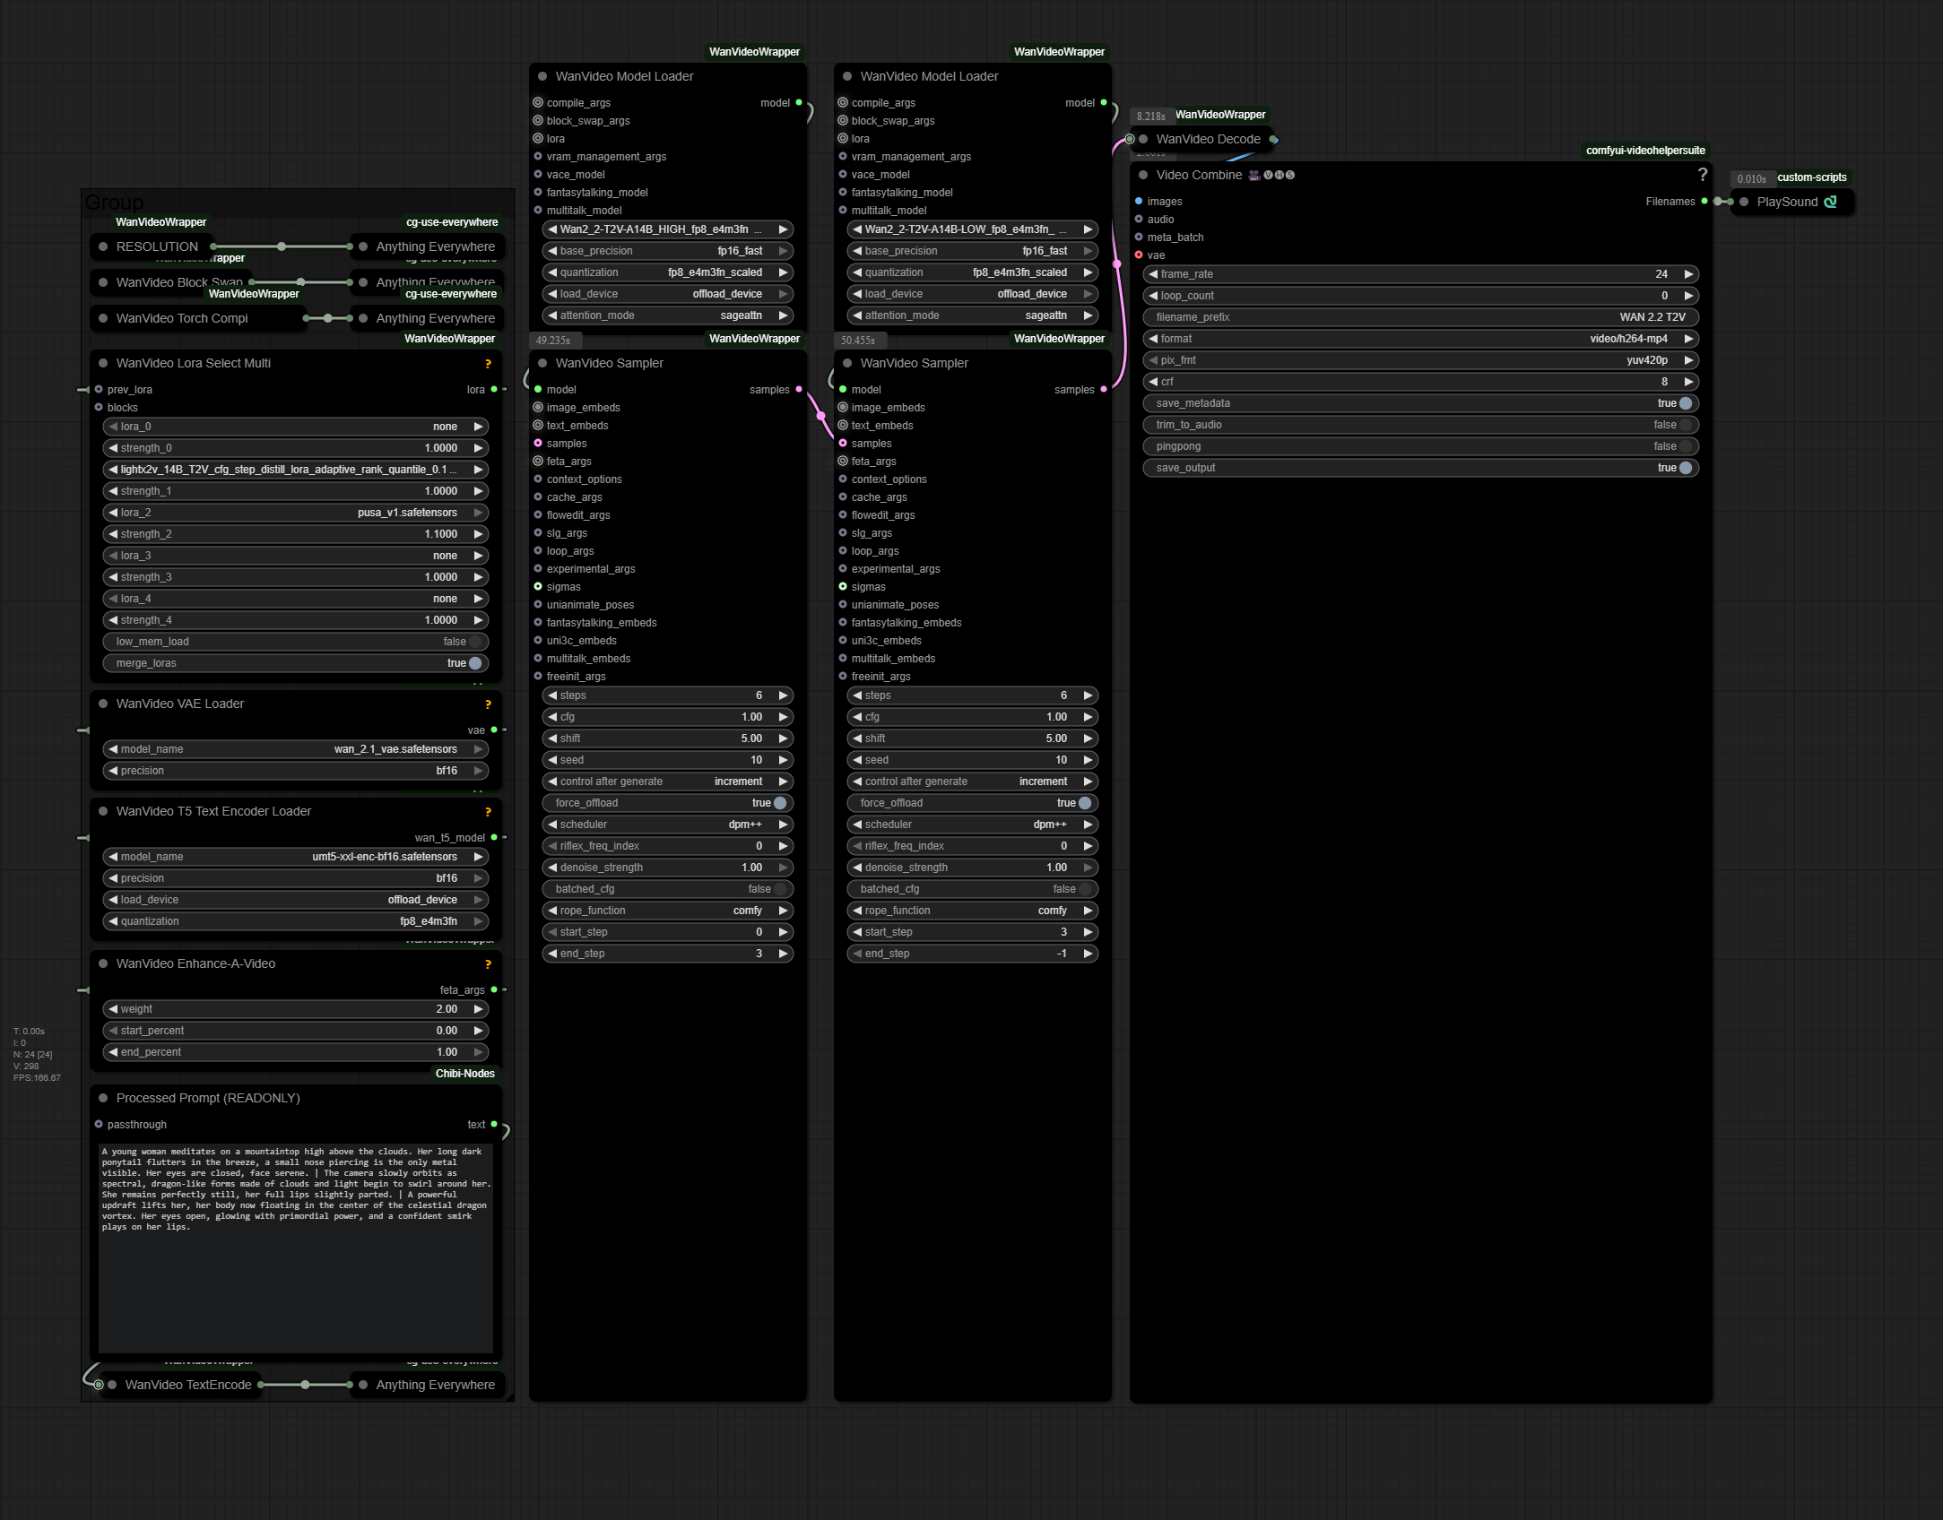Click the Filenames output socket on Video Combine
The height and width of the screenshot is (1520, 1943).
pos(1704,202)
